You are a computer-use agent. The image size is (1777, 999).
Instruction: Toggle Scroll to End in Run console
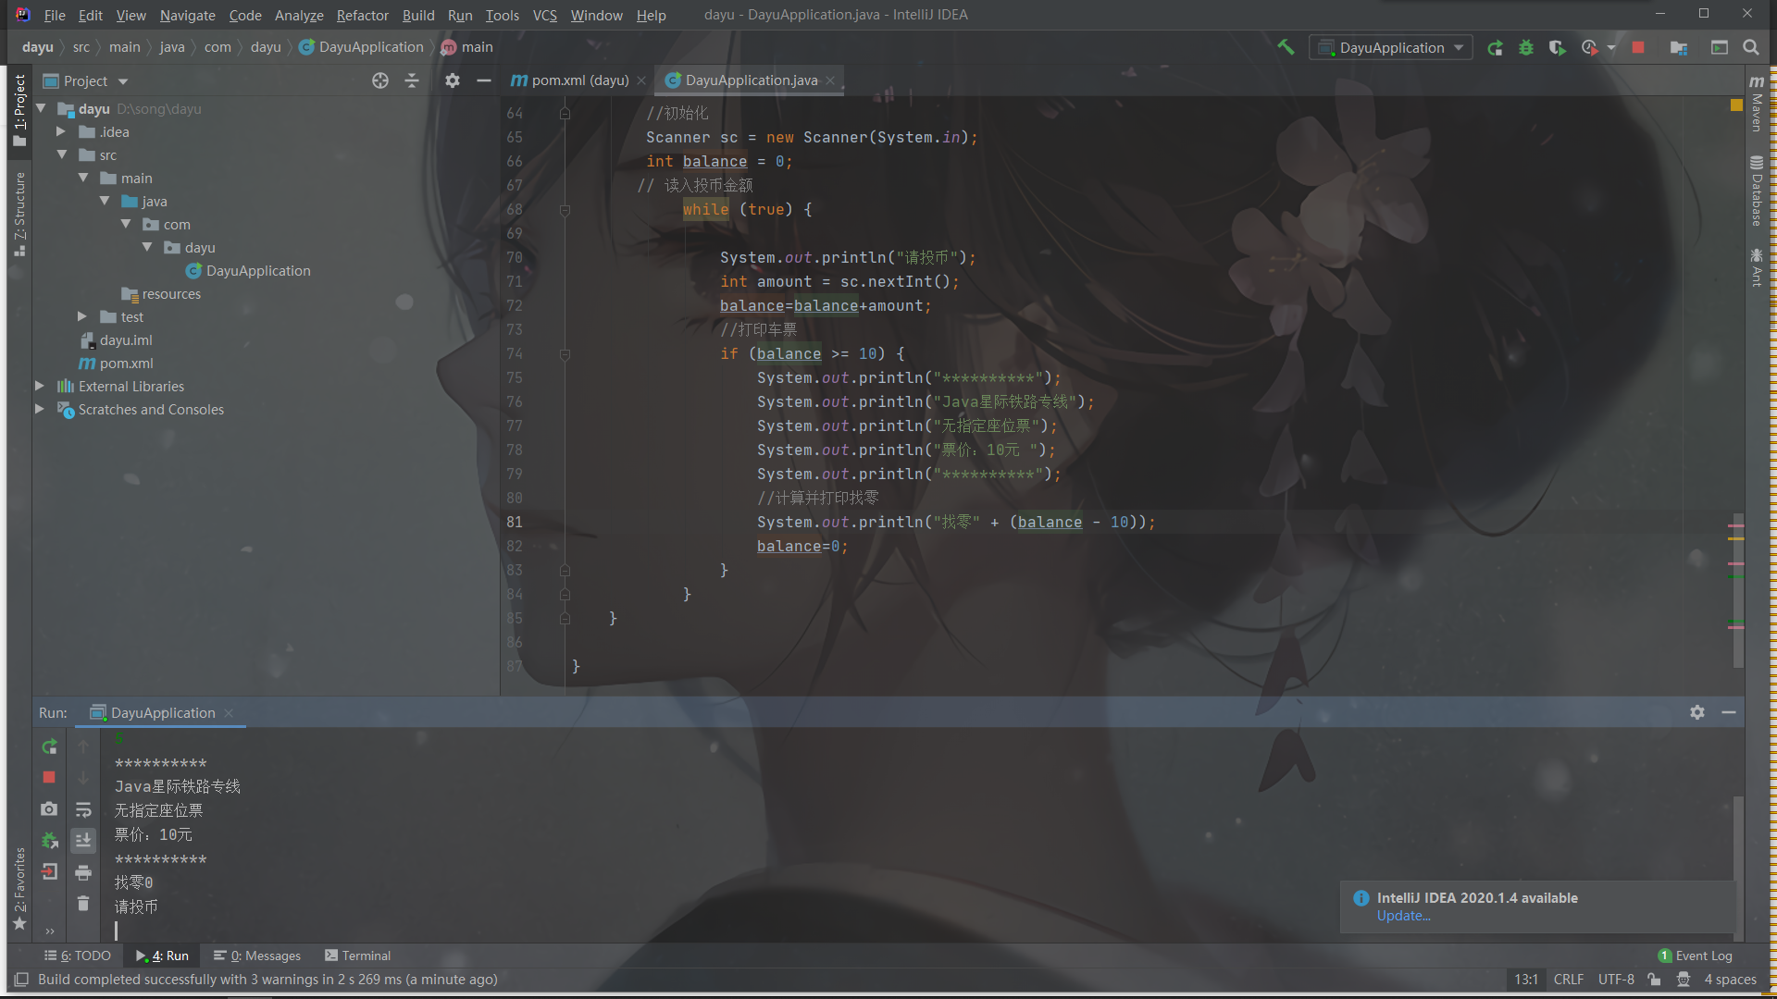(83, 840)
